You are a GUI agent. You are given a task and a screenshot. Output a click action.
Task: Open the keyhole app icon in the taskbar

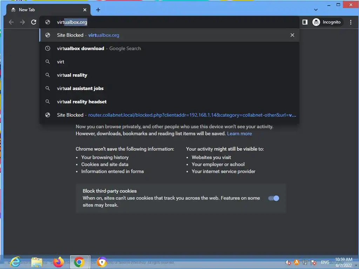click(x=102, y=262)
